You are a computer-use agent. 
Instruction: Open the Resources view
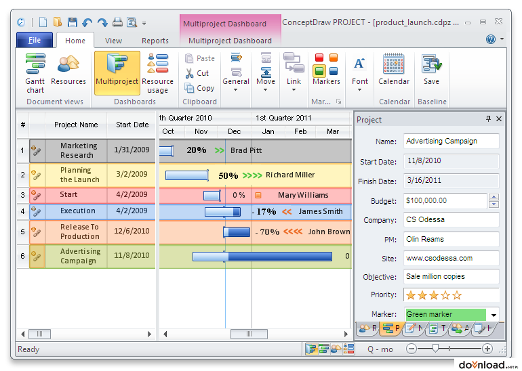[x=68, y=70]
